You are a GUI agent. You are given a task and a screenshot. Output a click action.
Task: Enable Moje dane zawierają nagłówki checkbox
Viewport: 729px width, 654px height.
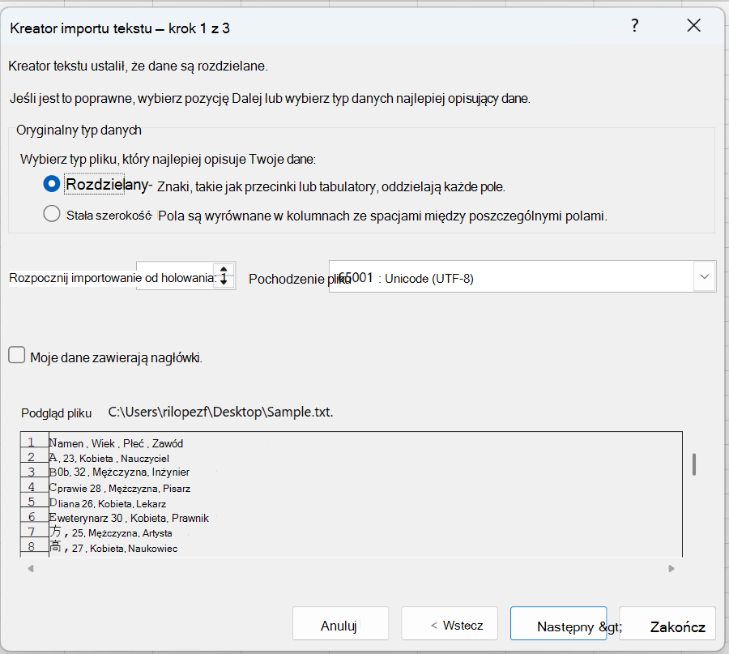[17, 355]
